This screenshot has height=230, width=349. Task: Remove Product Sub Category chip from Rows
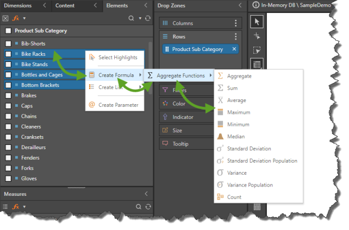click(x=234, y=49)
